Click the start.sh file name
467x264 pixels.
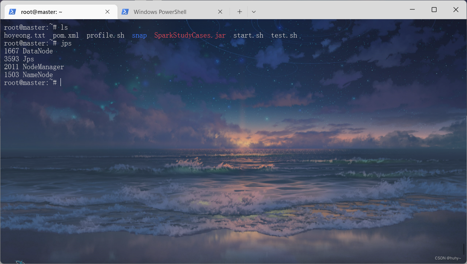[248, 35]
